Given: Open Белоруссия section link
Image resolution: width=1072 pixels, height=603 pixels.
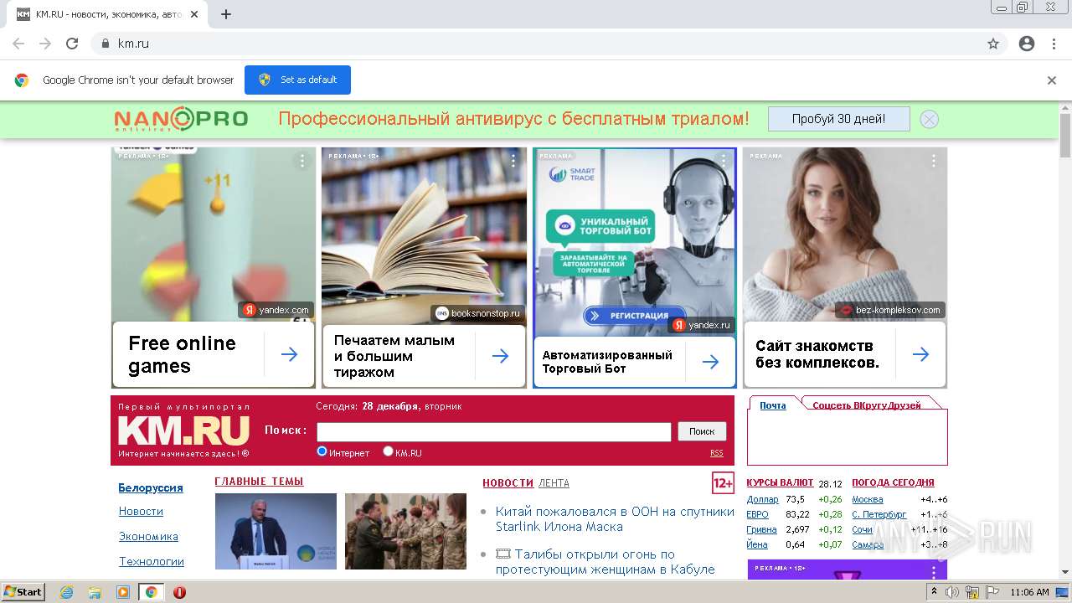Looking at the screenshot, I should click(x=151, y=487).
